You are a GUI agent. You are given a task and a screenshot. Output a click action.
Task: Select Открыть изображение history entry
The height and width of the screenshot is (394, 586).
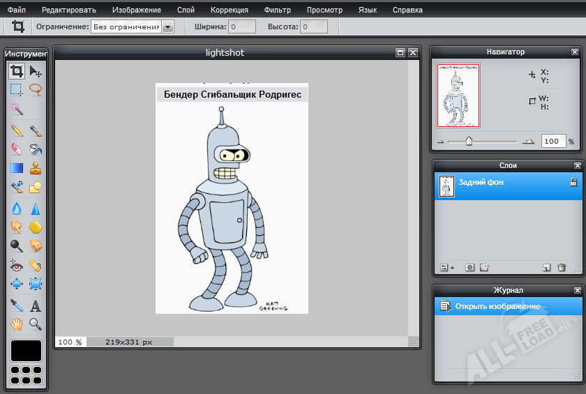(x=498, y=306)
